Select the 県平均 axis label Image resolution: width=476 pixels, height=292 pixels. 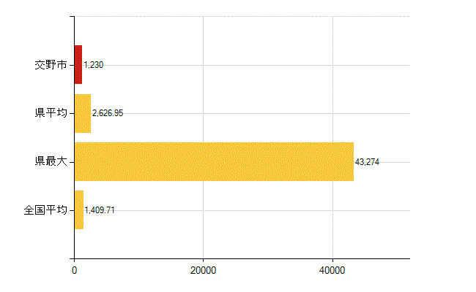coord(51,113)
